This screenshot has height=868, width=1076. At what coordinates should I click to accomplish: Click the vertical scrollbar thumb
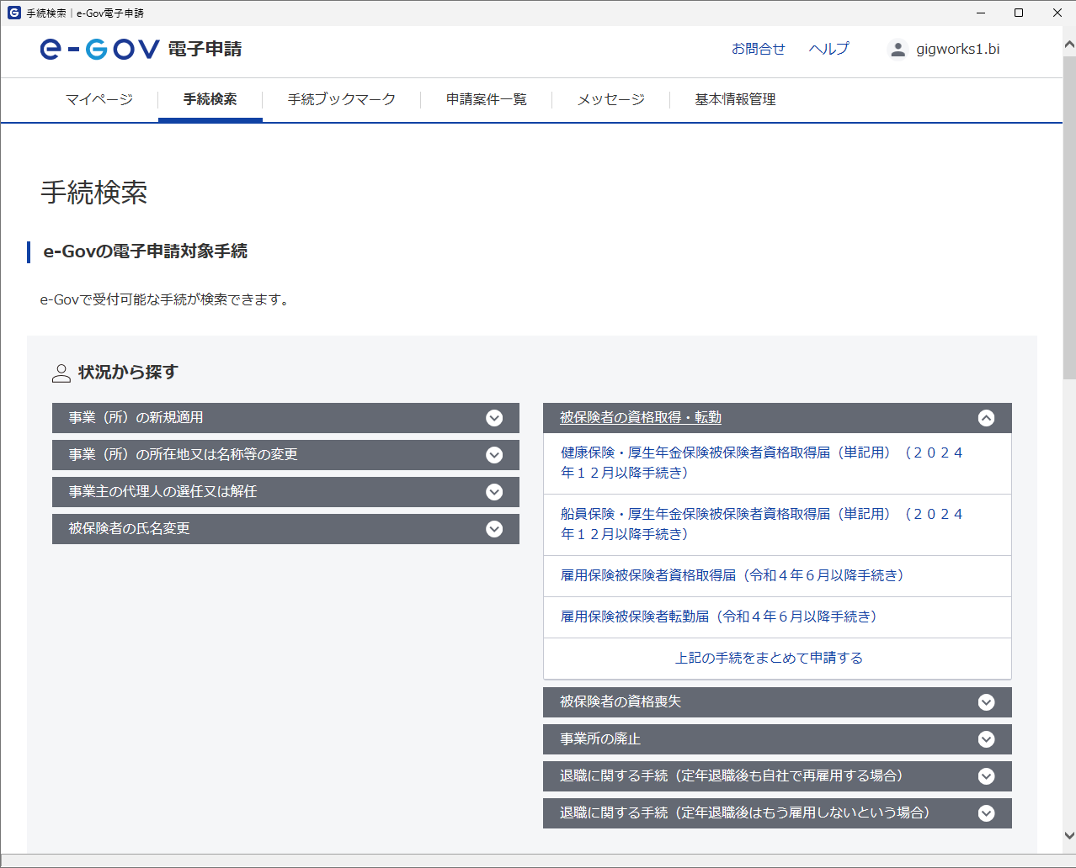pyautogui.click(x=1069, y=218)
